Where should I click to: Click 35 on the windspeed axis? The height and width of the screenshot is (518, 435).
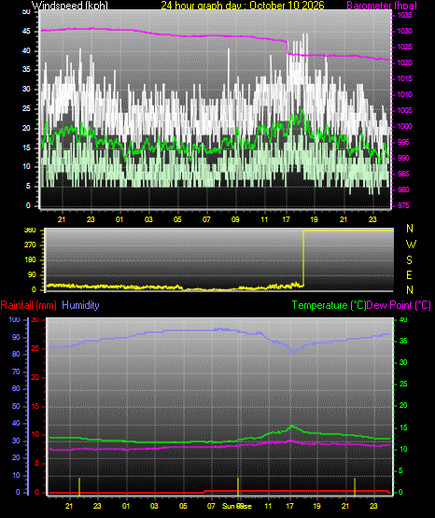pos(26,70)
